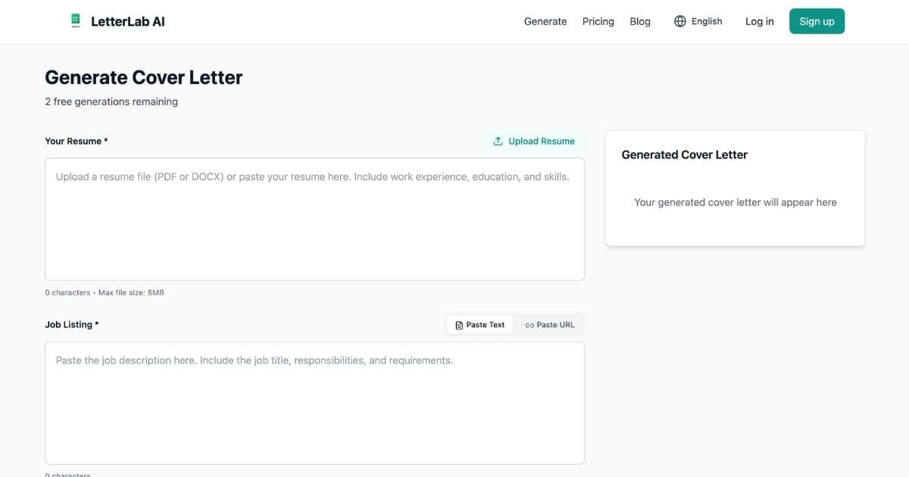
Task: Click the globe language icon
Action: 679,21
